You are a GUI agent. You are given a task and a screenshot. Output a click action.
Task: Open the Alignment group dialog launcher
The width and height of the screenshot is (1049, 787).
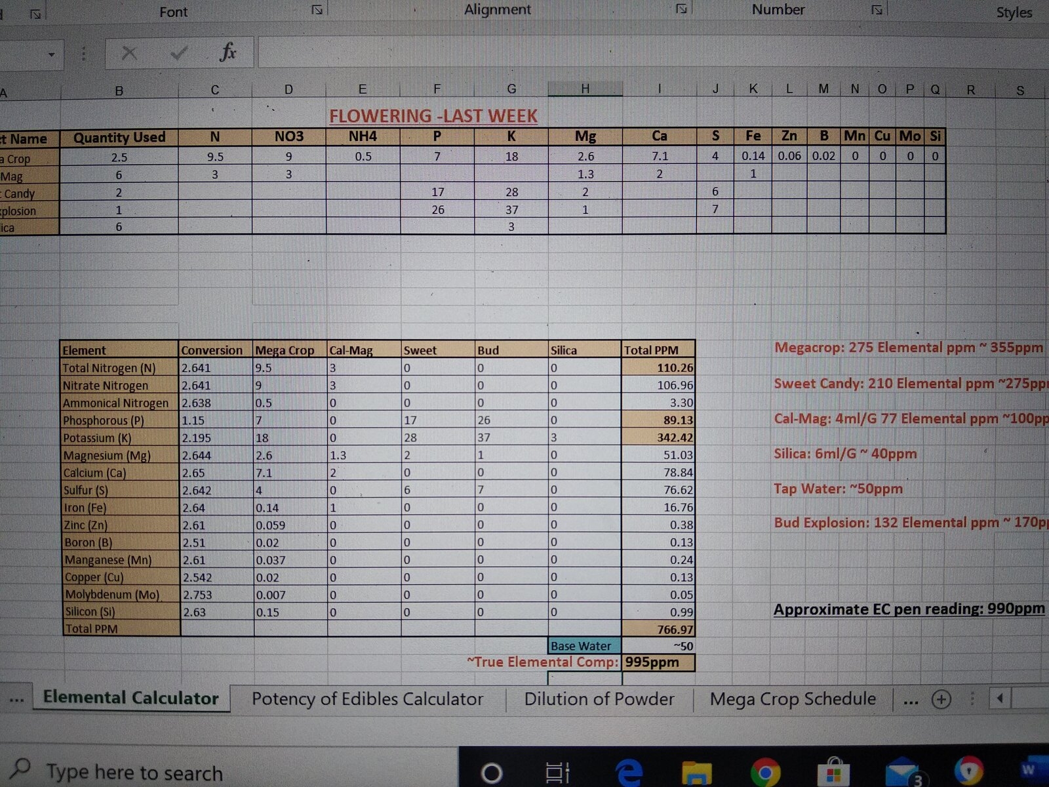click(681, 9)
